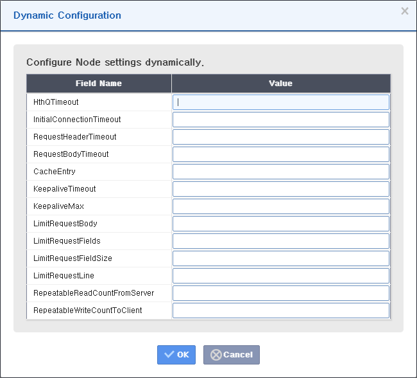Screen dimensions: 417x378
Task: Click the KeepaliveTimeout value input
Action: (281, 189)
